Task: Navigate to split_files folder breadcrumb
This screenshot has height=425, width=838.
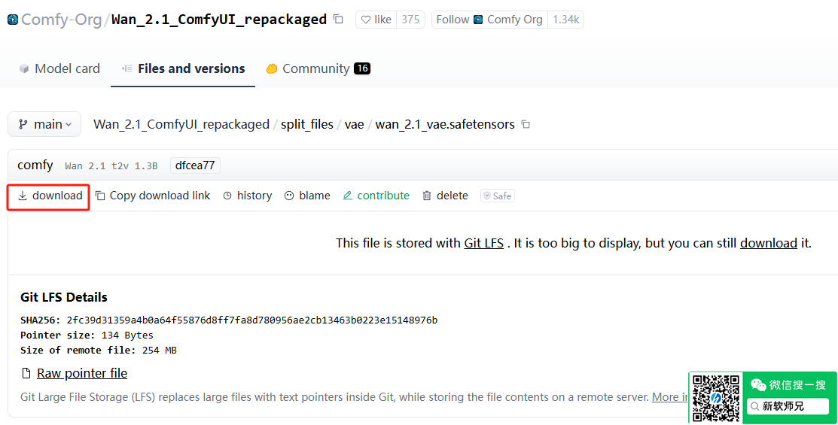Action: 306,125
